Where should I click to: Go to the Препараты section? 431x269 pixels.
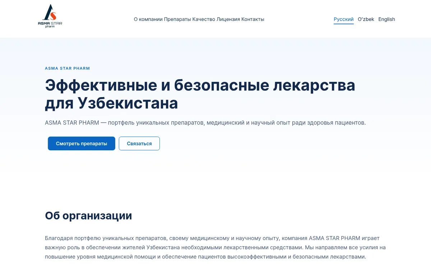pyautogui.click(x=177, y=19)
